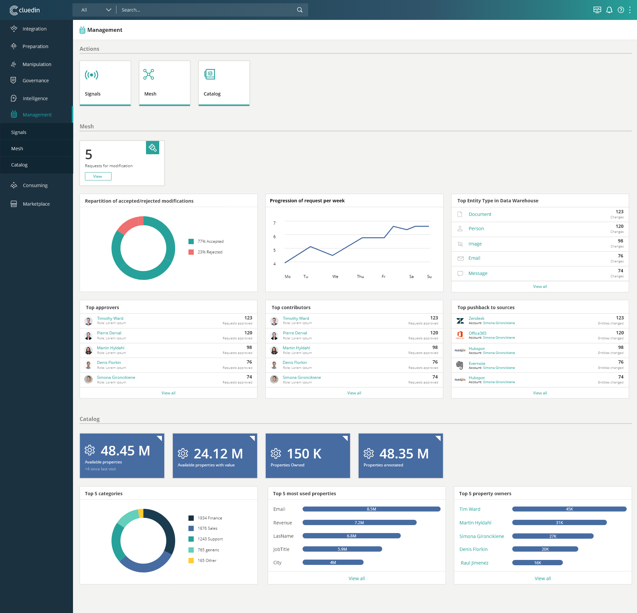Select Mesh in the sidebar submenu
Screen dimensions: 637x613
point(36,148)
